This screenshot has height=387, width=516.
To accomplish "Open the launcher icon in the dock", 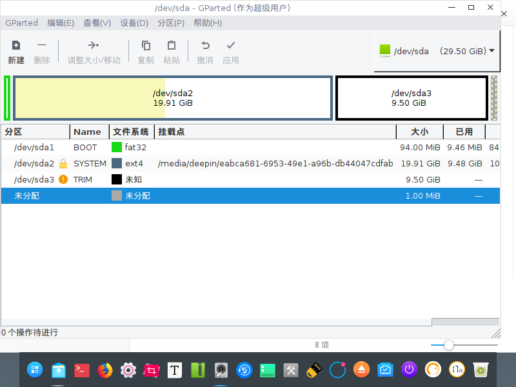I will point(35,370).
